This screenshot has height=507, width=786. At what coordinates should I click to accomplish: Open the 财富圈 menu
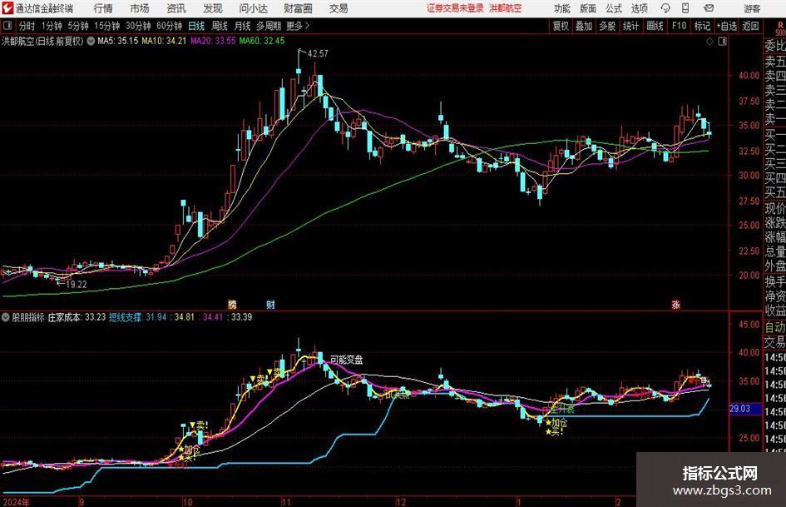(298, 8)
